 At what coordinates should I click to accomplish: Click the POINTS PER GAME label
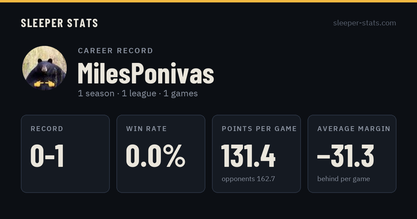coord(259,129)
